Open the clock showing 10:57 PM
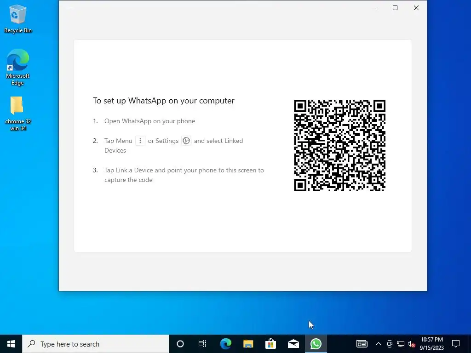471x353 pixels. click(x=431, y=344)
